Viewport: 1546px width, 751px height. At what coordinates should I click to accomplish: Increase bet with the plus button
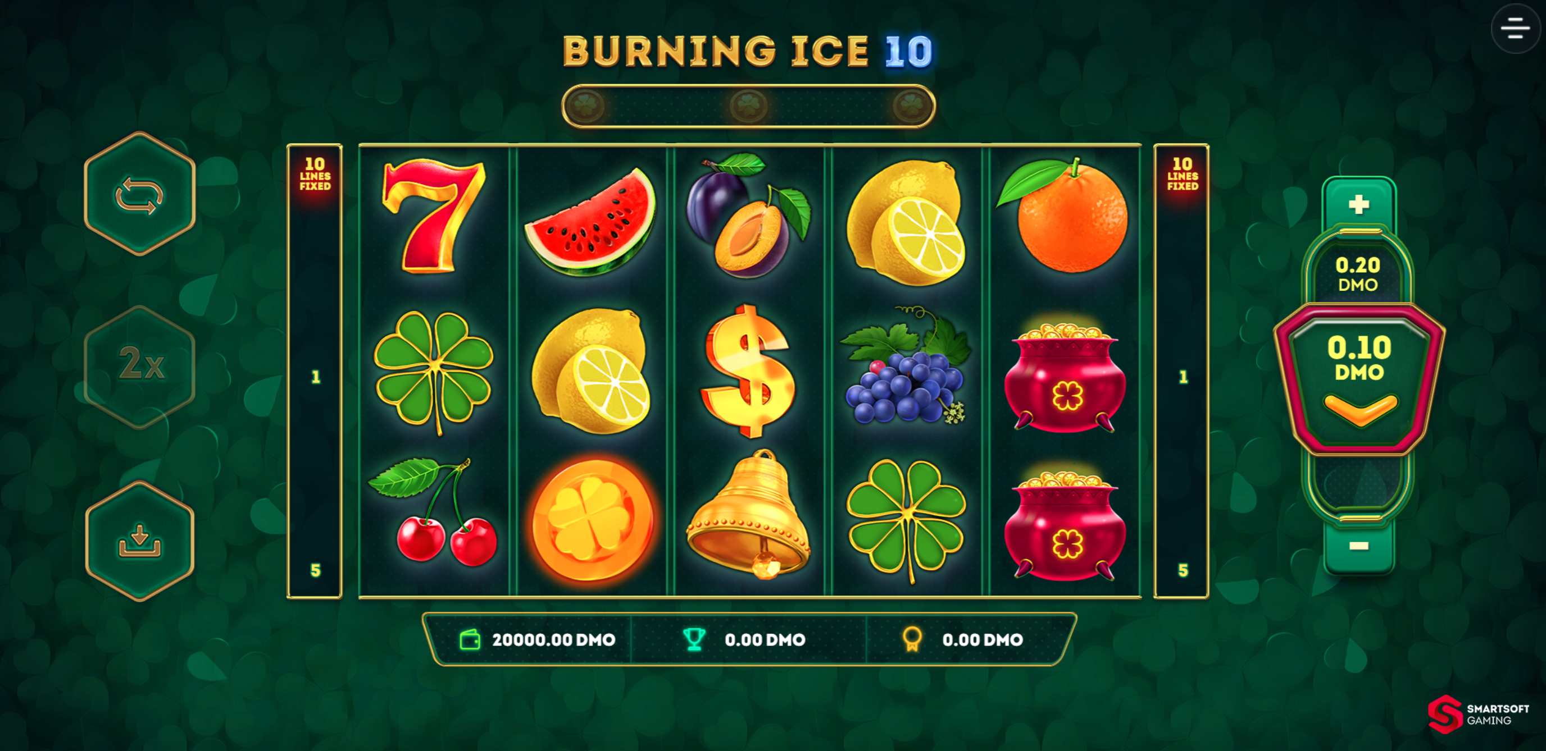[x=1359, y=204]
